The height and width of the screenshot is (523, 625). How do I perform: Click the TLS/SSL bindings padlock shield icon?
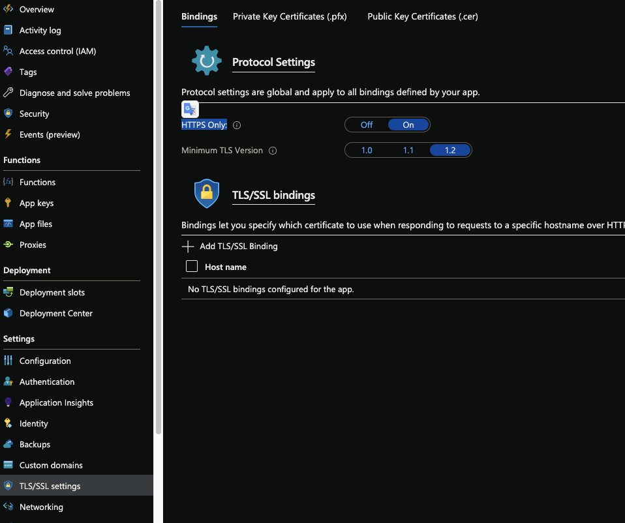(x=206, y=194)
